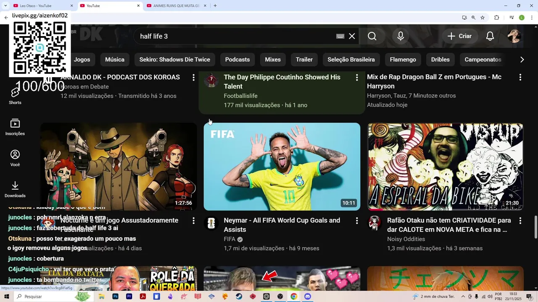
Task: Open Neymar - All FIFA World Cup Goals title
Action: coord(282,225)
